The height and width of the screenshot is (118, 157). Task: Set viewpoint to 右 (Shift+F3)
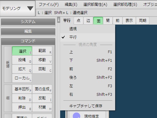88,95
